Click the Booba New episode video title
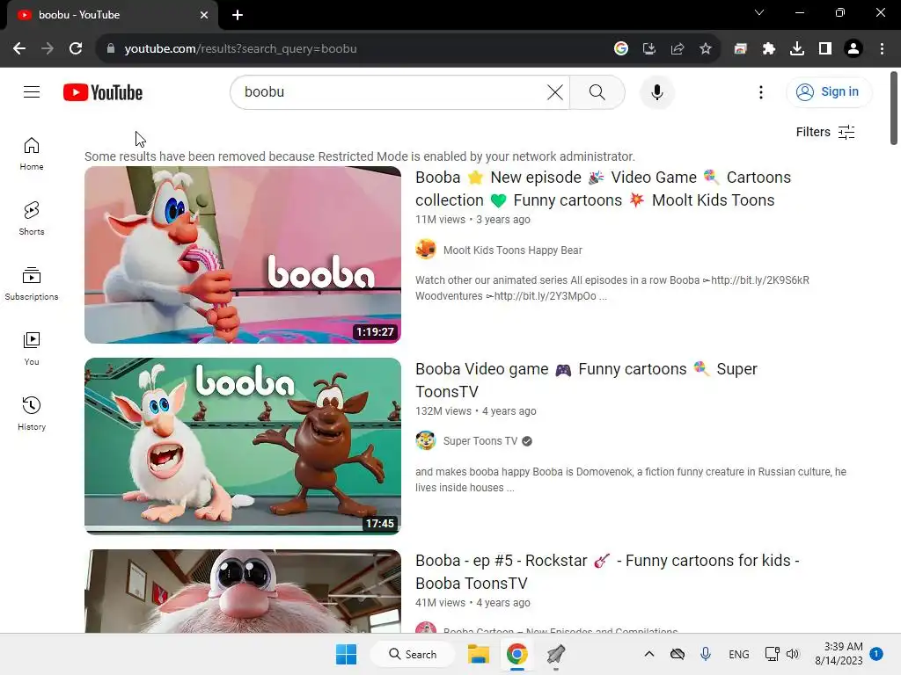The image size is (901, 675). [x=603, y=189]
